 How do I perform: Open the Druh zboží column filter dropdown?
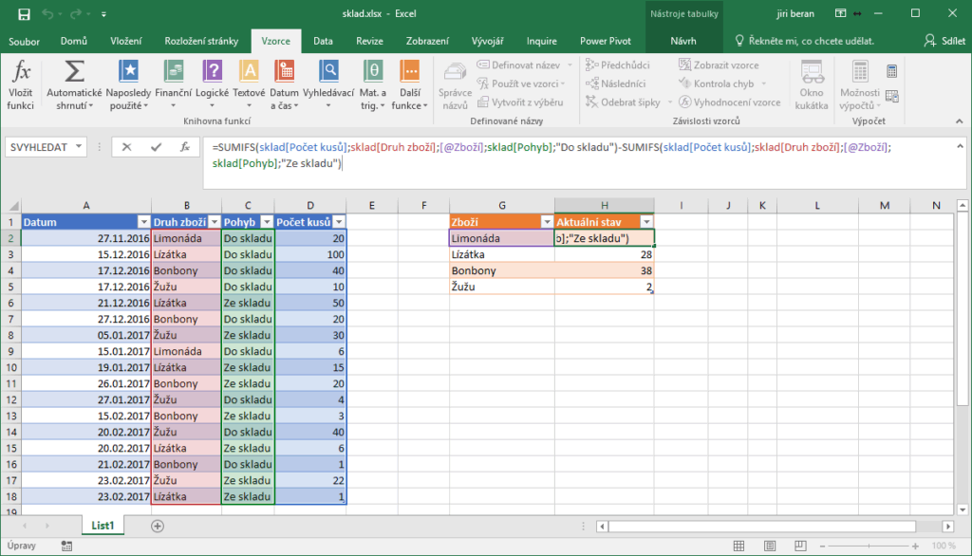click(213, 222)
